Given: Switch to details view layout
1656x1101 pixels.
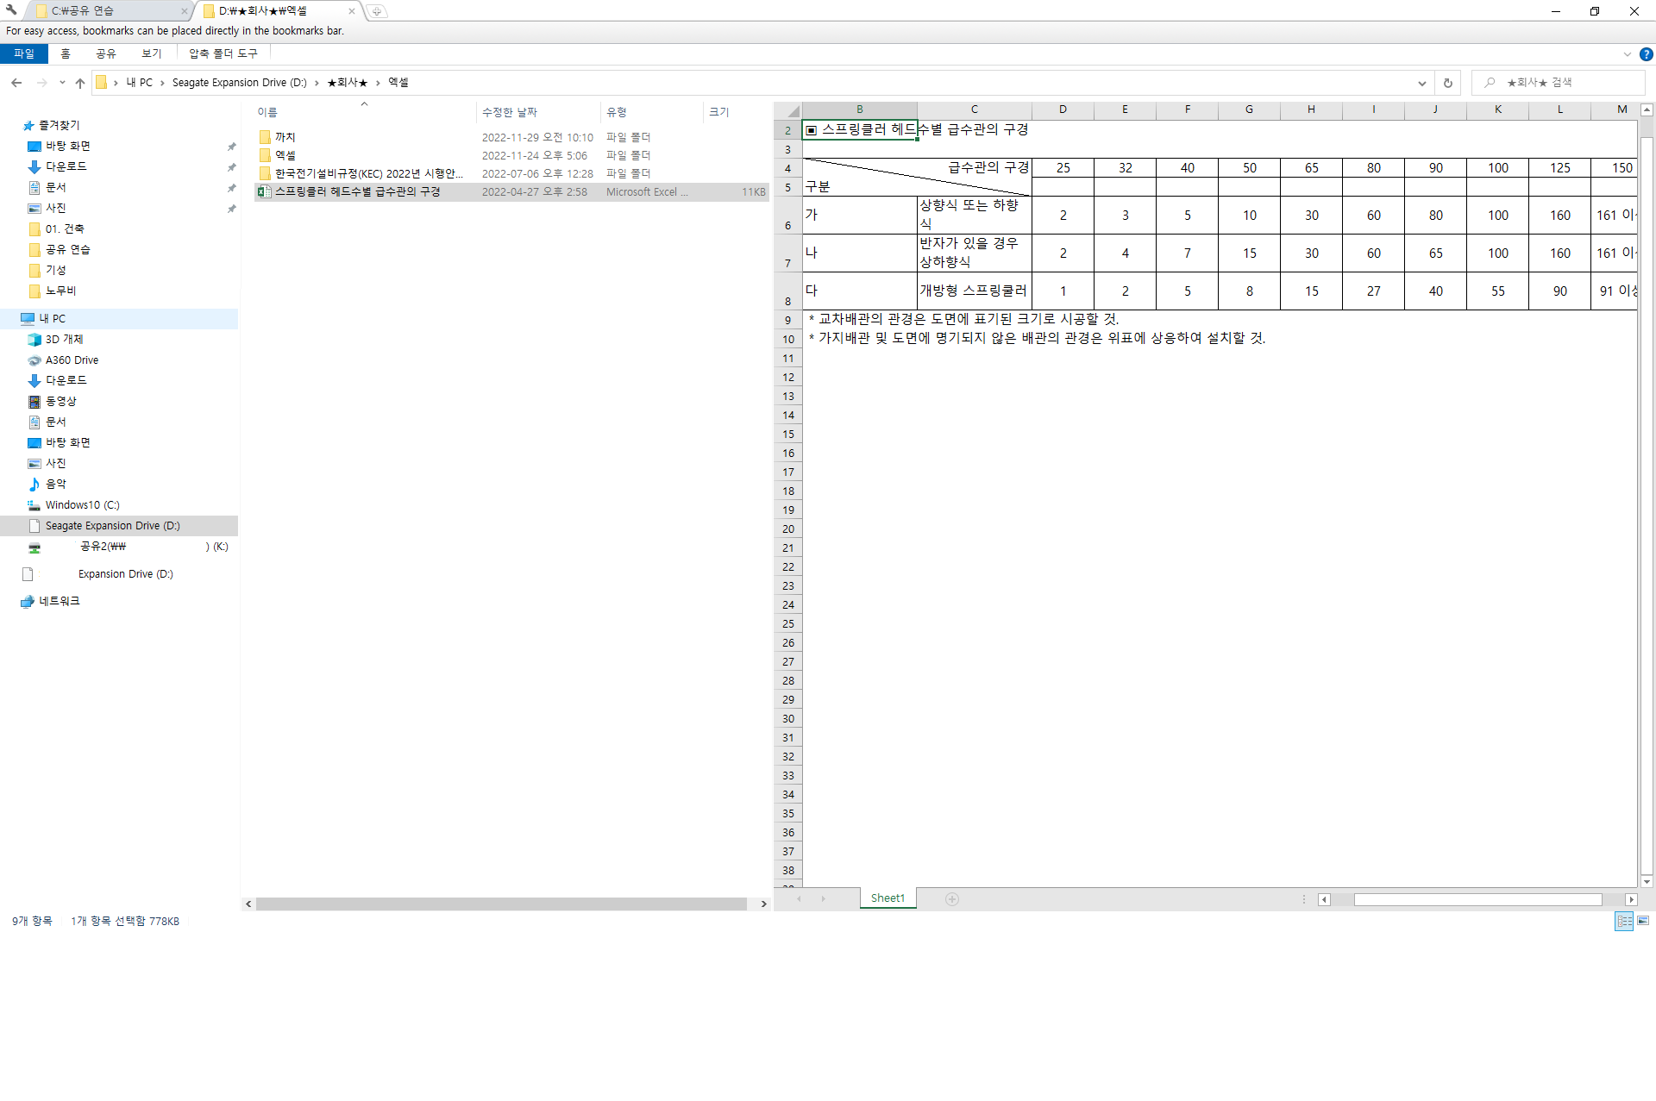Looking at the screenshot, I should [x=1624, y=921].
